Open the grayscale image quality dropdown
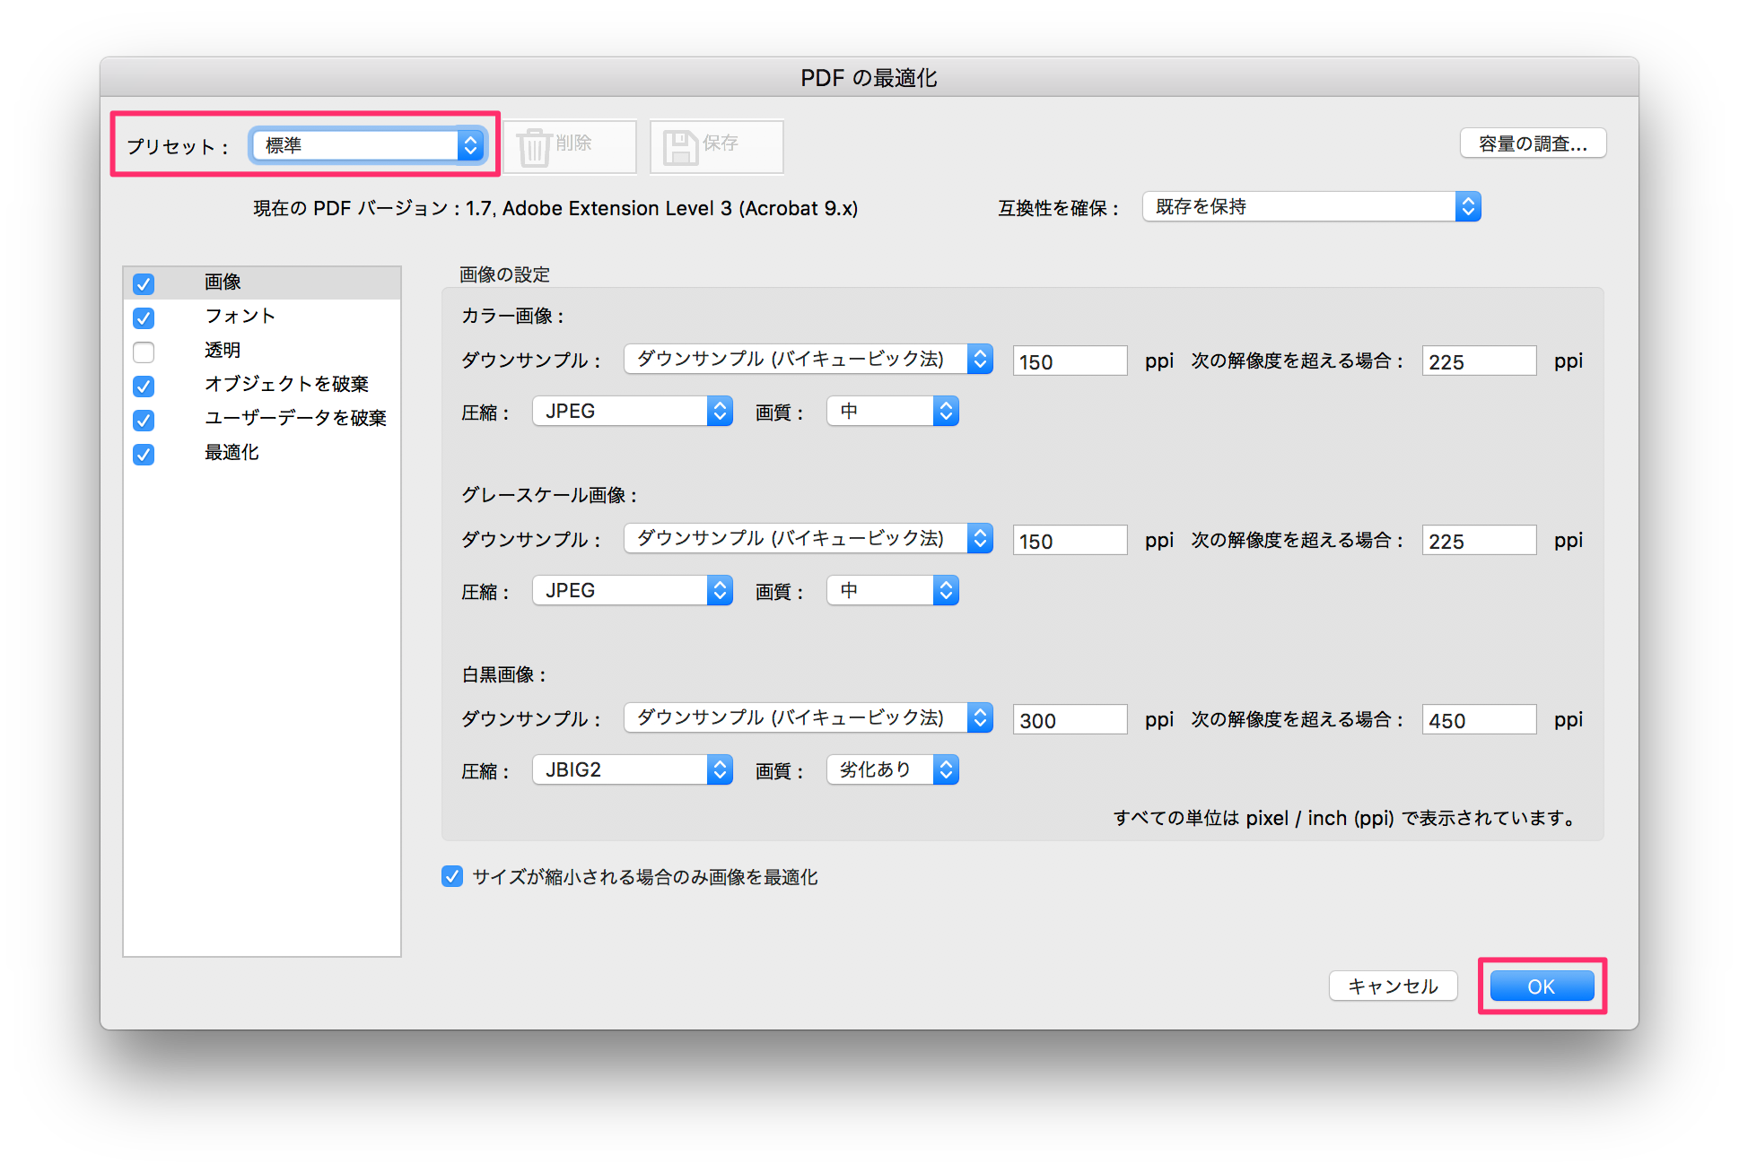1739x1173 pixels. coord(893,591)
